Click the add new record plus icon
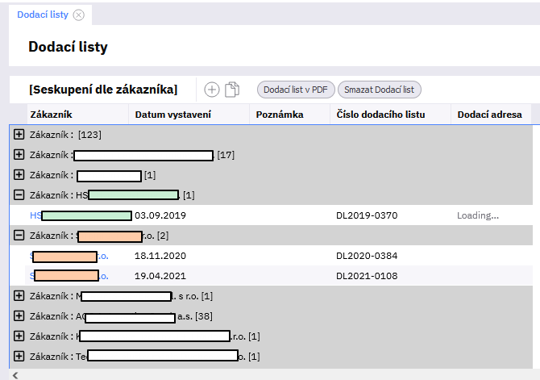 coord(212,90)
